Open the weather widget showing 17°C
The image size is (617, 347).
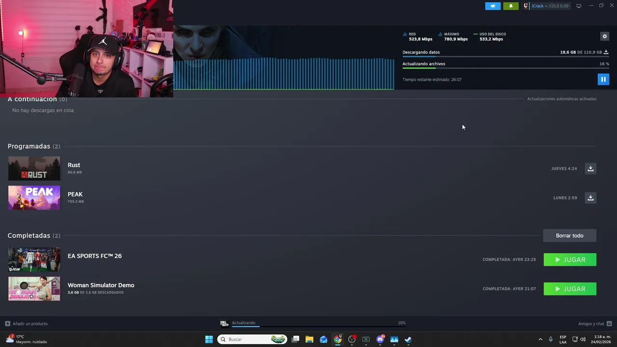point(27,339)
